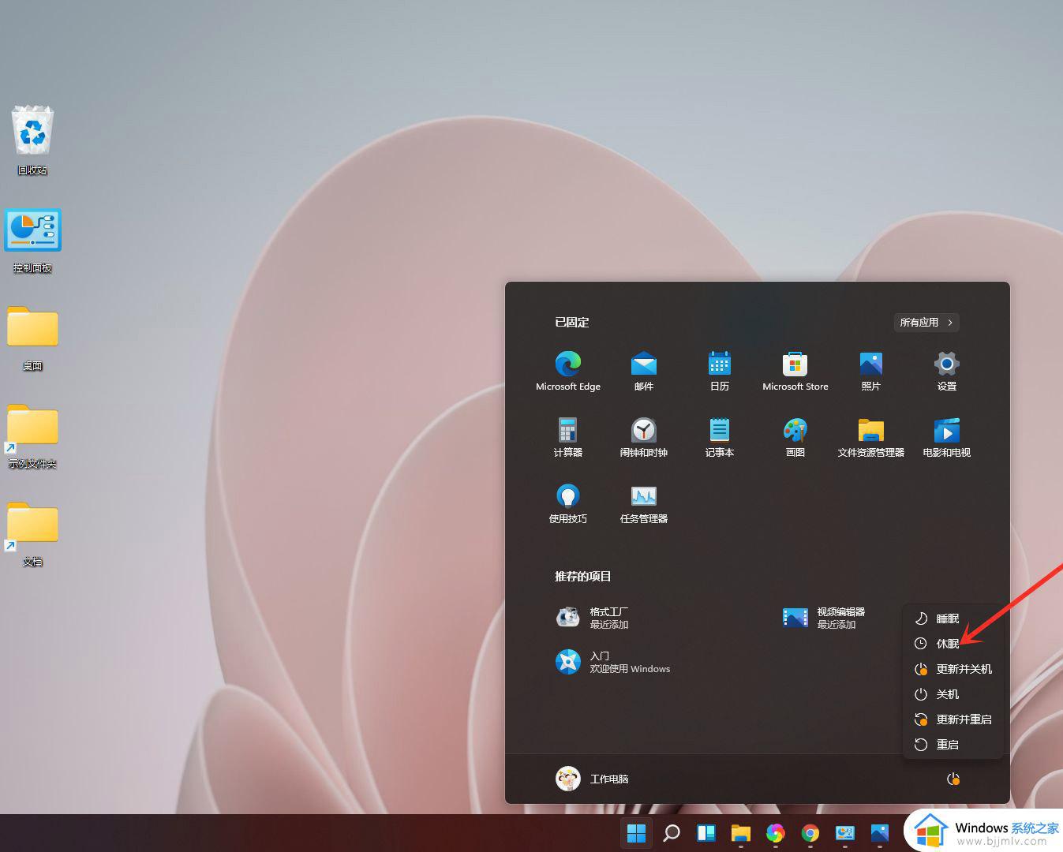Image resolution: width=1063 pixels, height=852 pixels.
Task: Open Google Chrome from taskbar
Action: [810, 833]
